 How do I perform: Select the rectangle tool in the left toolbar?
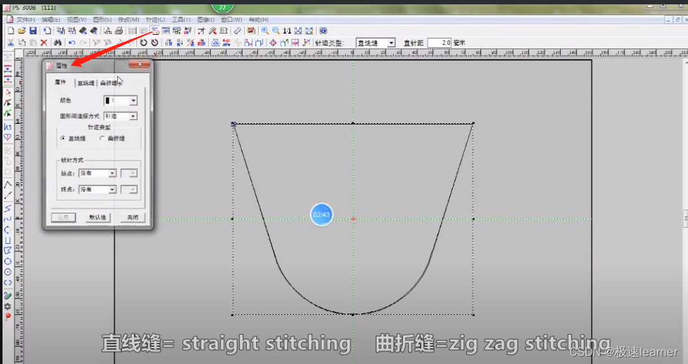click(7, 240)
